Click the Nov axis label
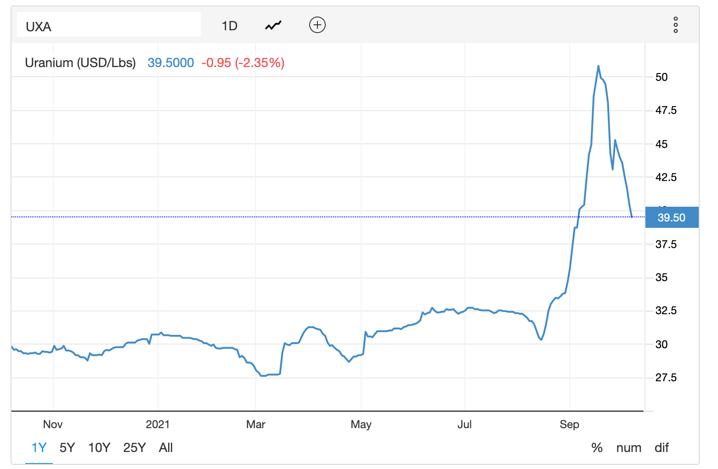This screenshot has height=469, width=718. pyautogui.click(x=53, y=424)
